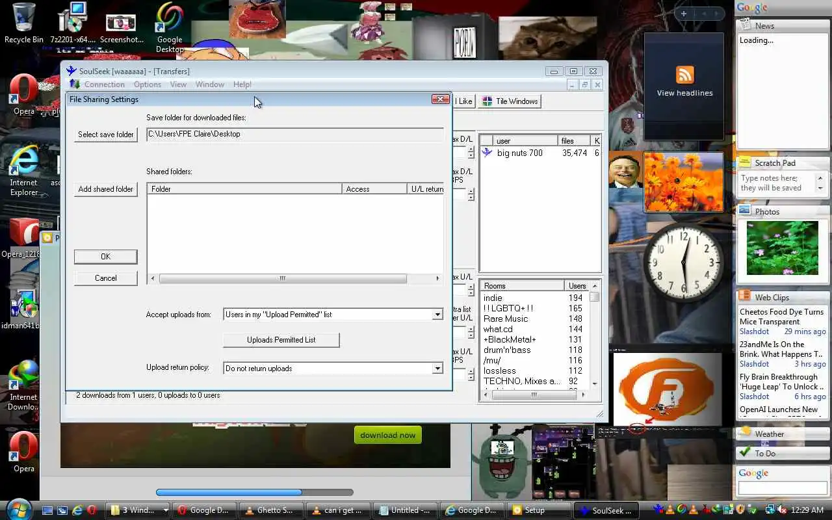Click the save folder path field
This screenshot has width=832, height=520.
tap(295, 134)
